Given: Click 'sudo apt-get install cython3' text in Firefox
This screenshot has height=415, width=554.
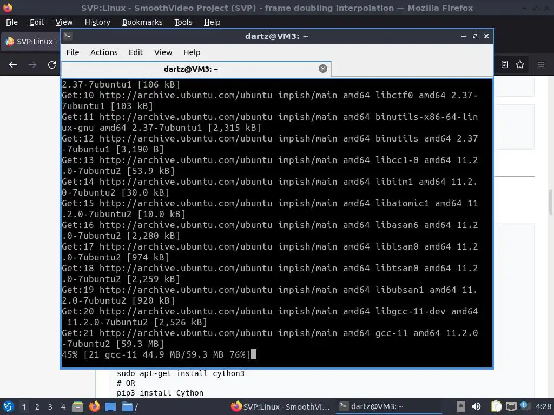Looking at the screenshot, I should (181, 373).
